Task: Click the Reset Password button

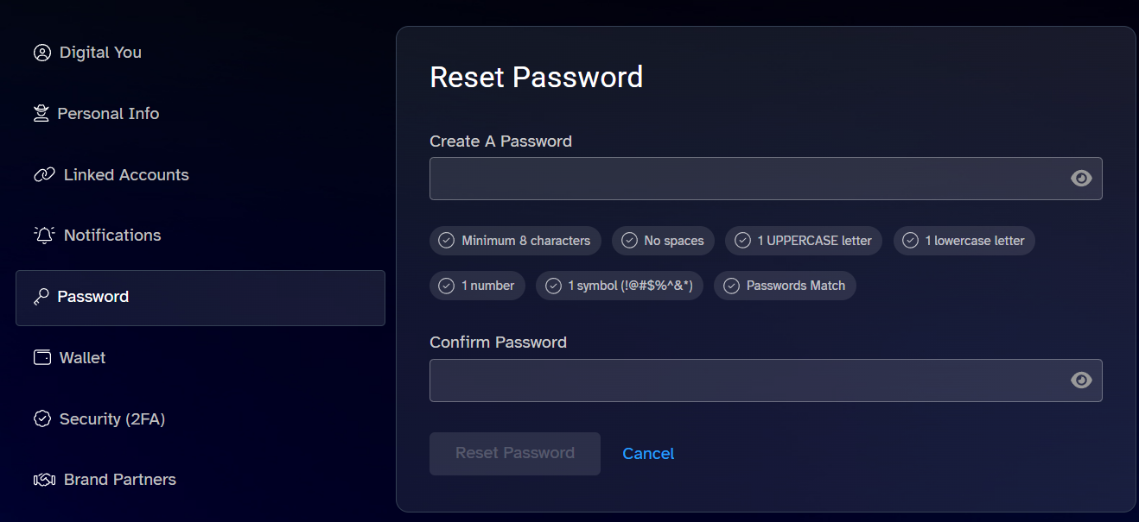Action: [515, 454]
